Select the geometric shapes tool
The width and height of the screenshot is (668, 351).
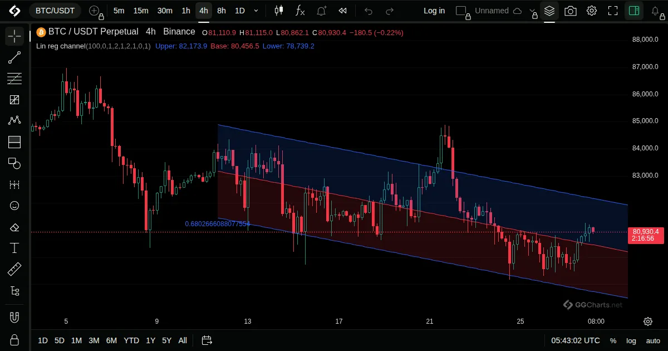[x=14, y=163]
